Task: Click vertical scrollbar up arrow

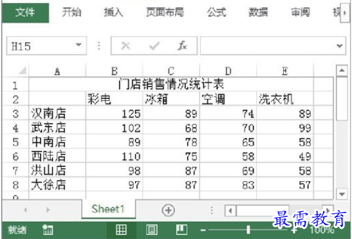Action: coord(342,71)
